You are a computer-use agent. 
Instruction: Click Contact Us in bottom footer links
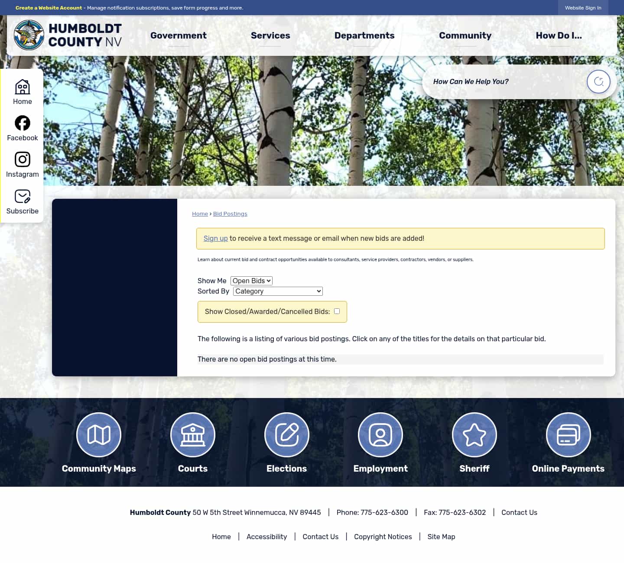[x=321, y=537]
